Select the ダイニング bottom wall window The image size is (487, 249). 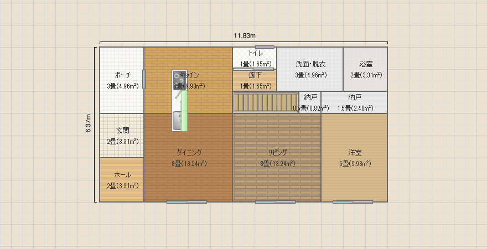(186, 202)
